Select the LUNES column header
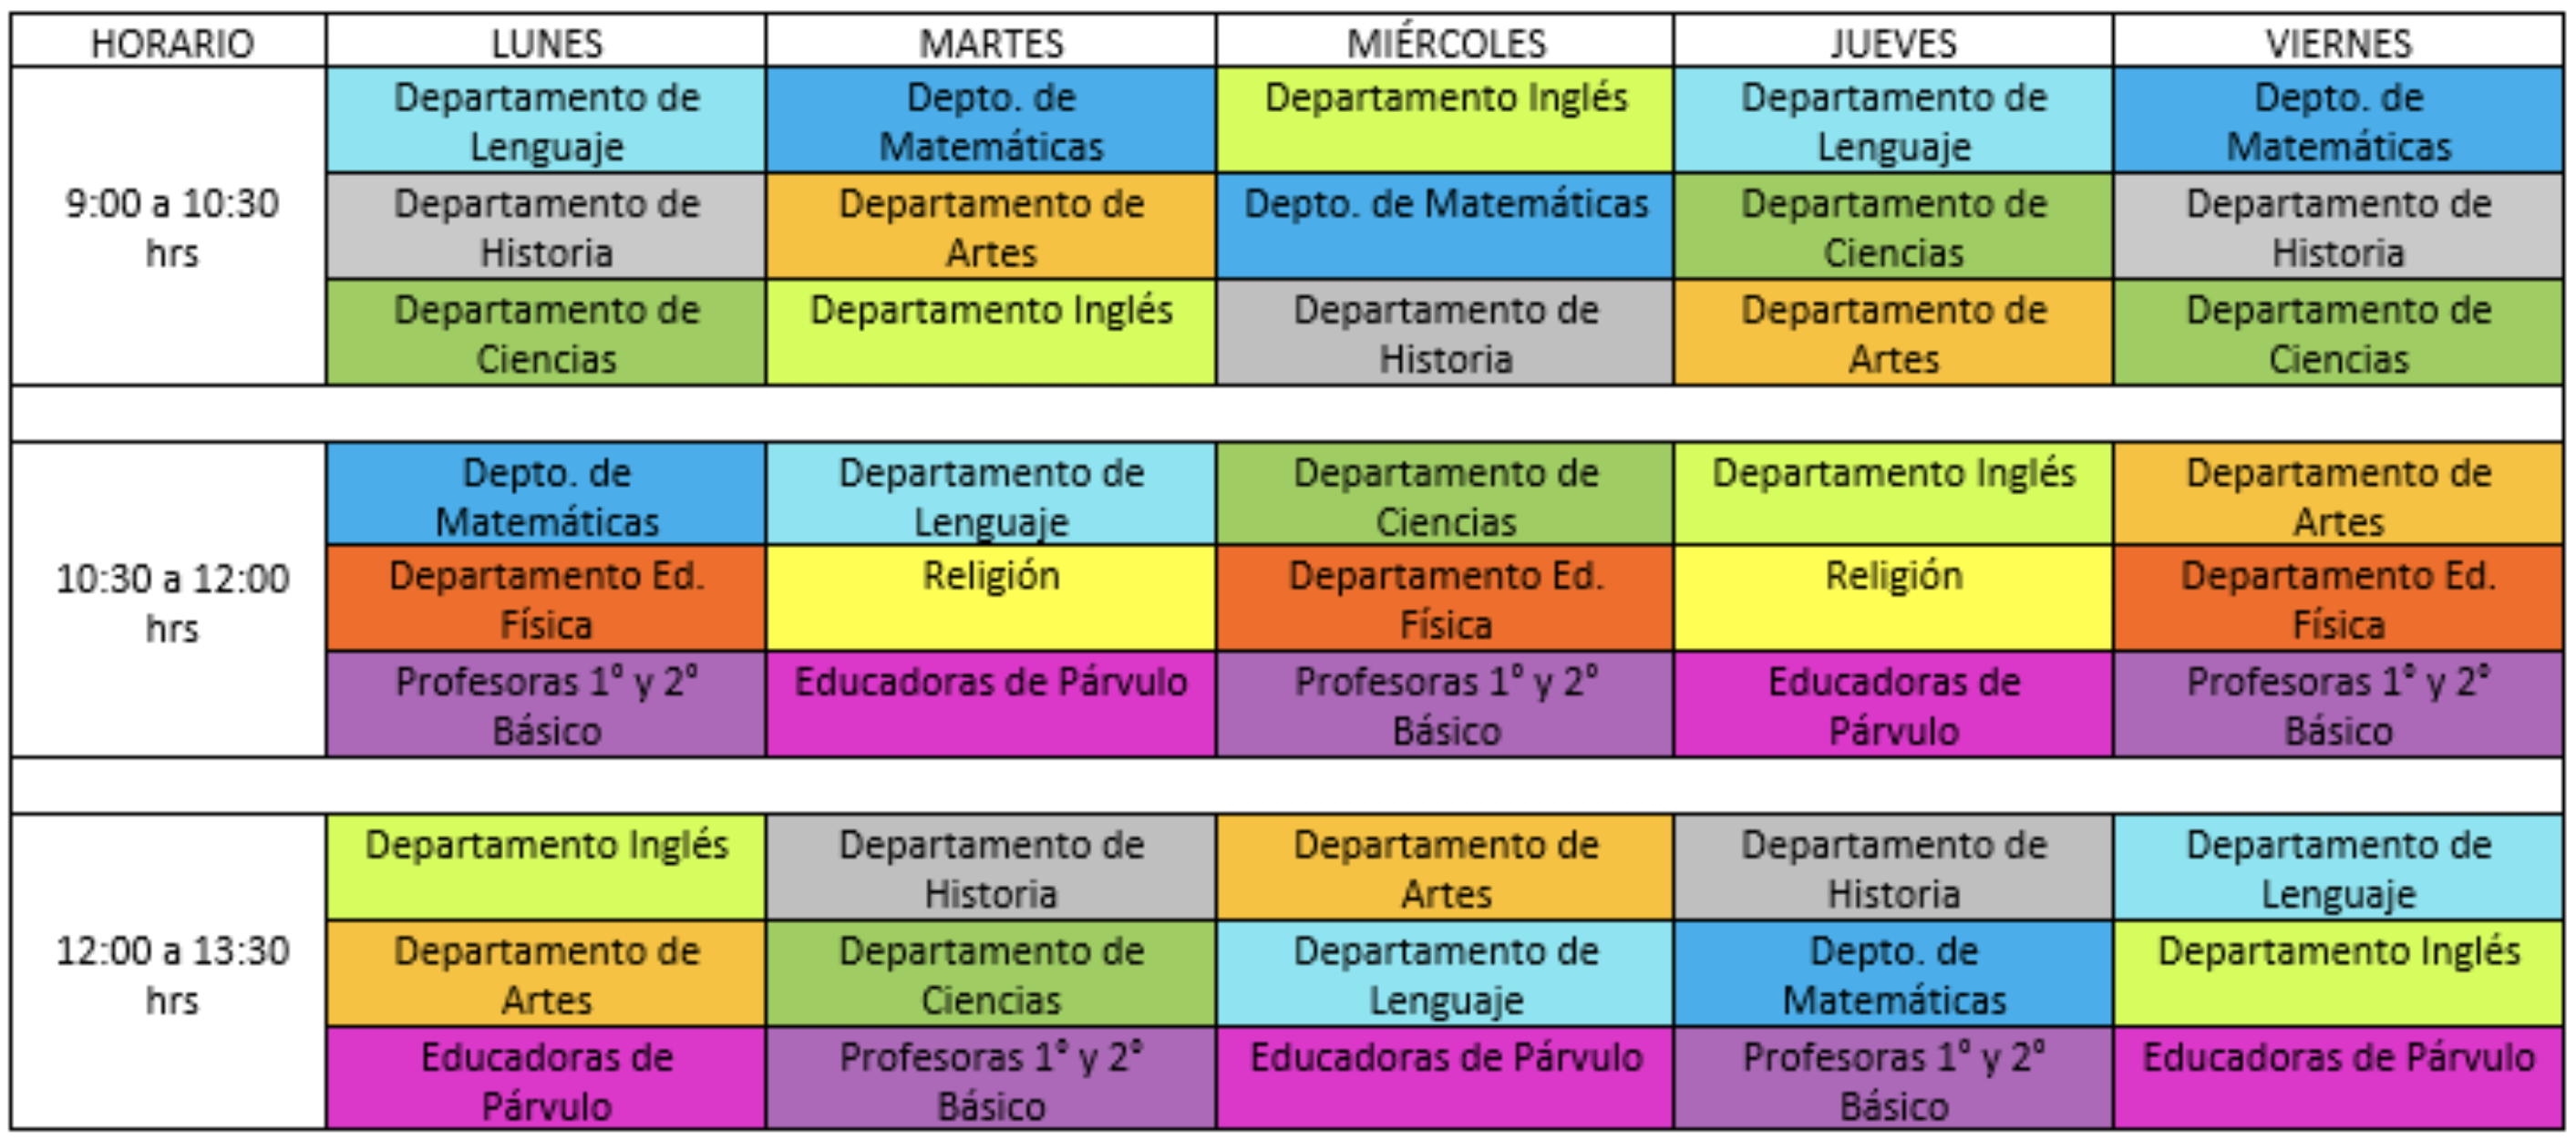Image resolution: width=2576 pixels, height=1141 pixels. (x=546, y=42)
